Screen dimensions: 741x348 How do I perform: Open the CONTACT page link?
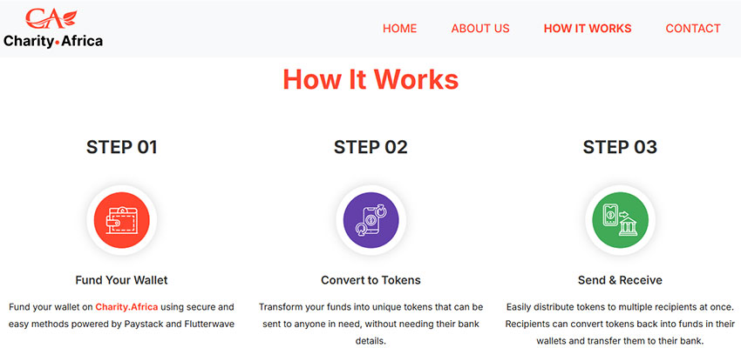click(x=693, y=29)
